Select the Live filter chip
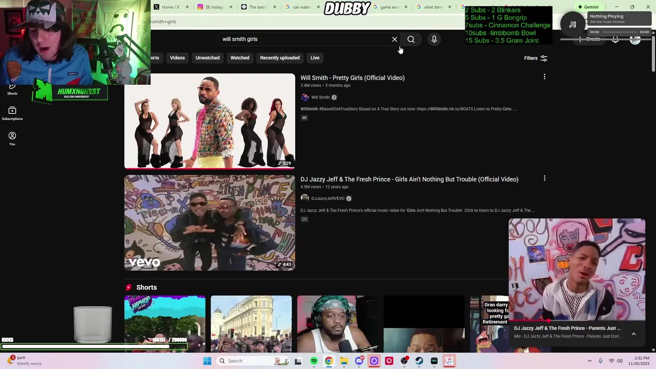 (315, 58)
